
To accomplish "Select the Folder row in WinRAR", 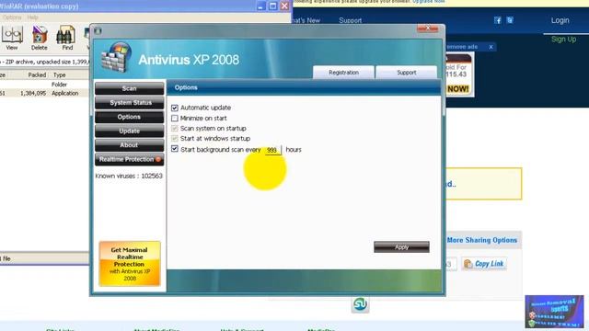I will 44,85.
